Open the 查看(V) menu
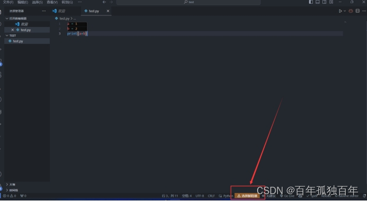 [x=52, y=2]
